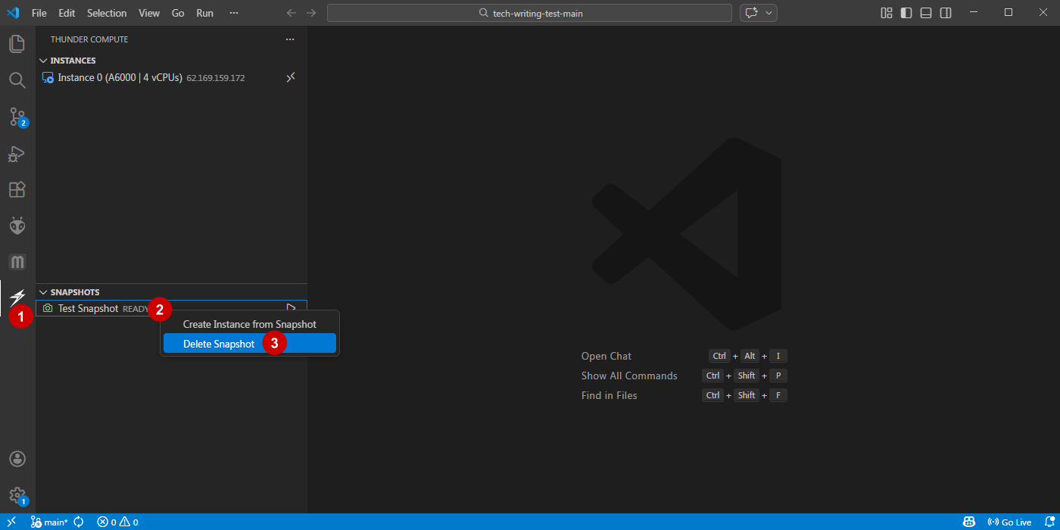Image resolution: width=1060 pixels, height=530 pixels.
Task: Choose Delete Snapshot from the context menu
Action: pos(250,344)
